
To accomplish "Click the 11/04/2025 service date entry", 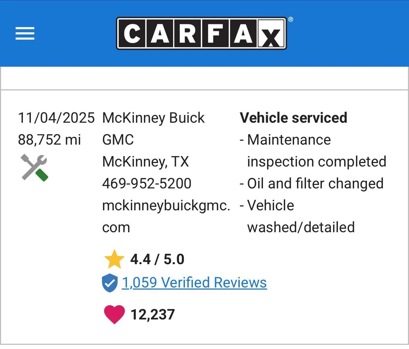I will pos(56,118).
